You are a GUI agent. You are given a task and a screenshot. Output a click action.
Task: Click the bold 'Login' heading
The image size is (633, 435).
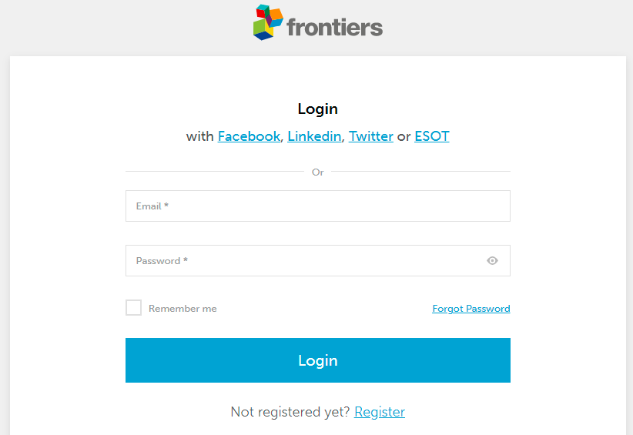(317, 109)
